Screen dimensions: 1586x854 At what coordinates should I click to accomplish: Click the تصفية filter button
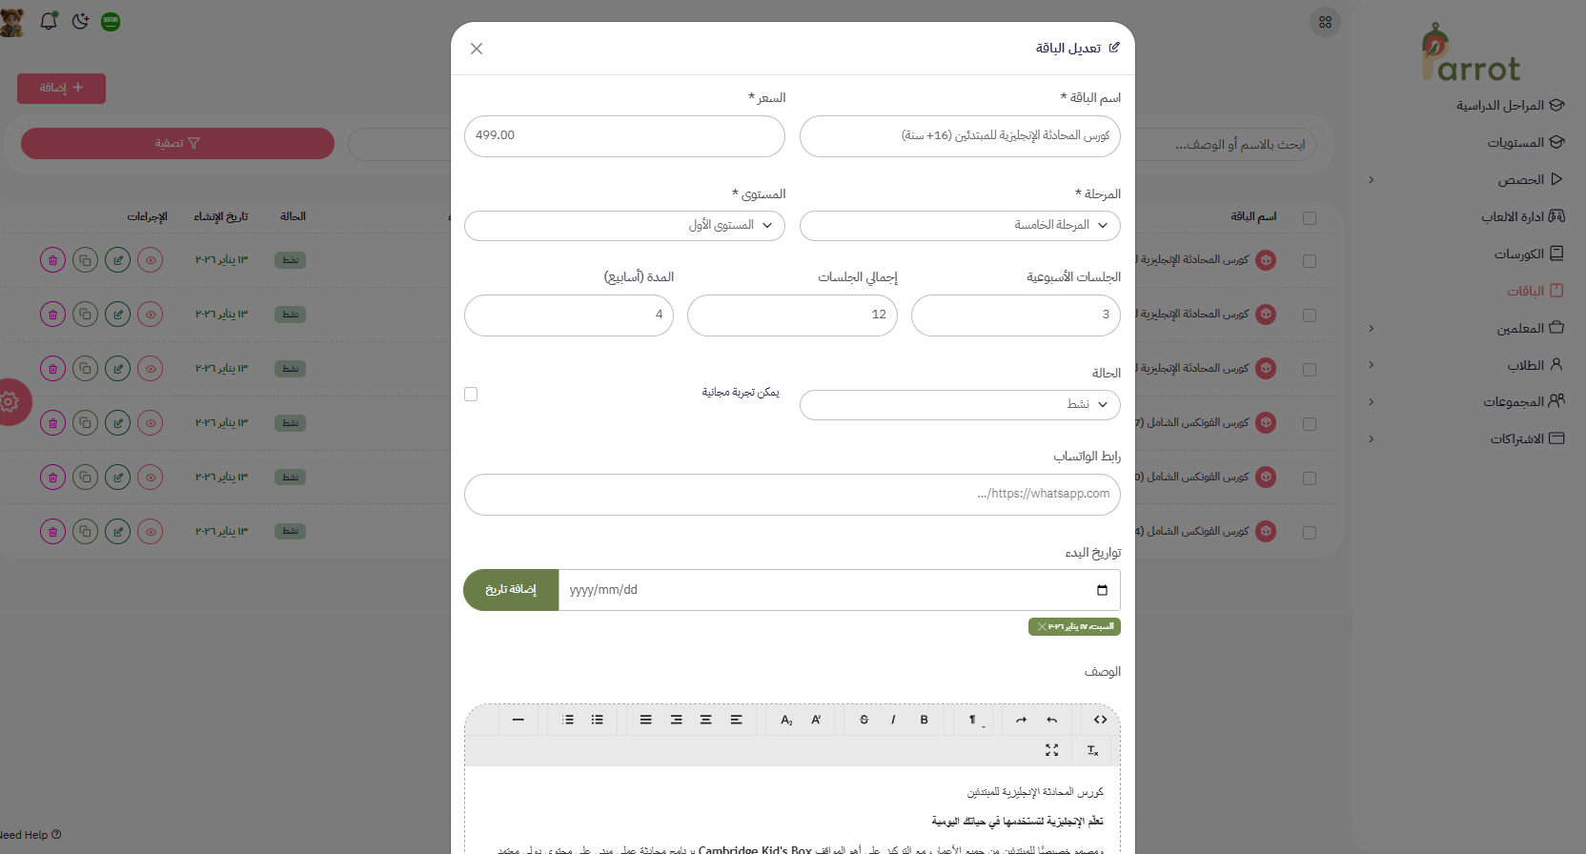coord(177,144)
